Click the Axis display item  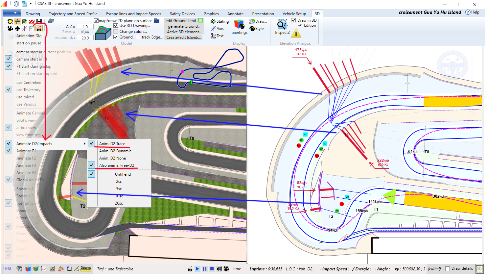point(217,29)
